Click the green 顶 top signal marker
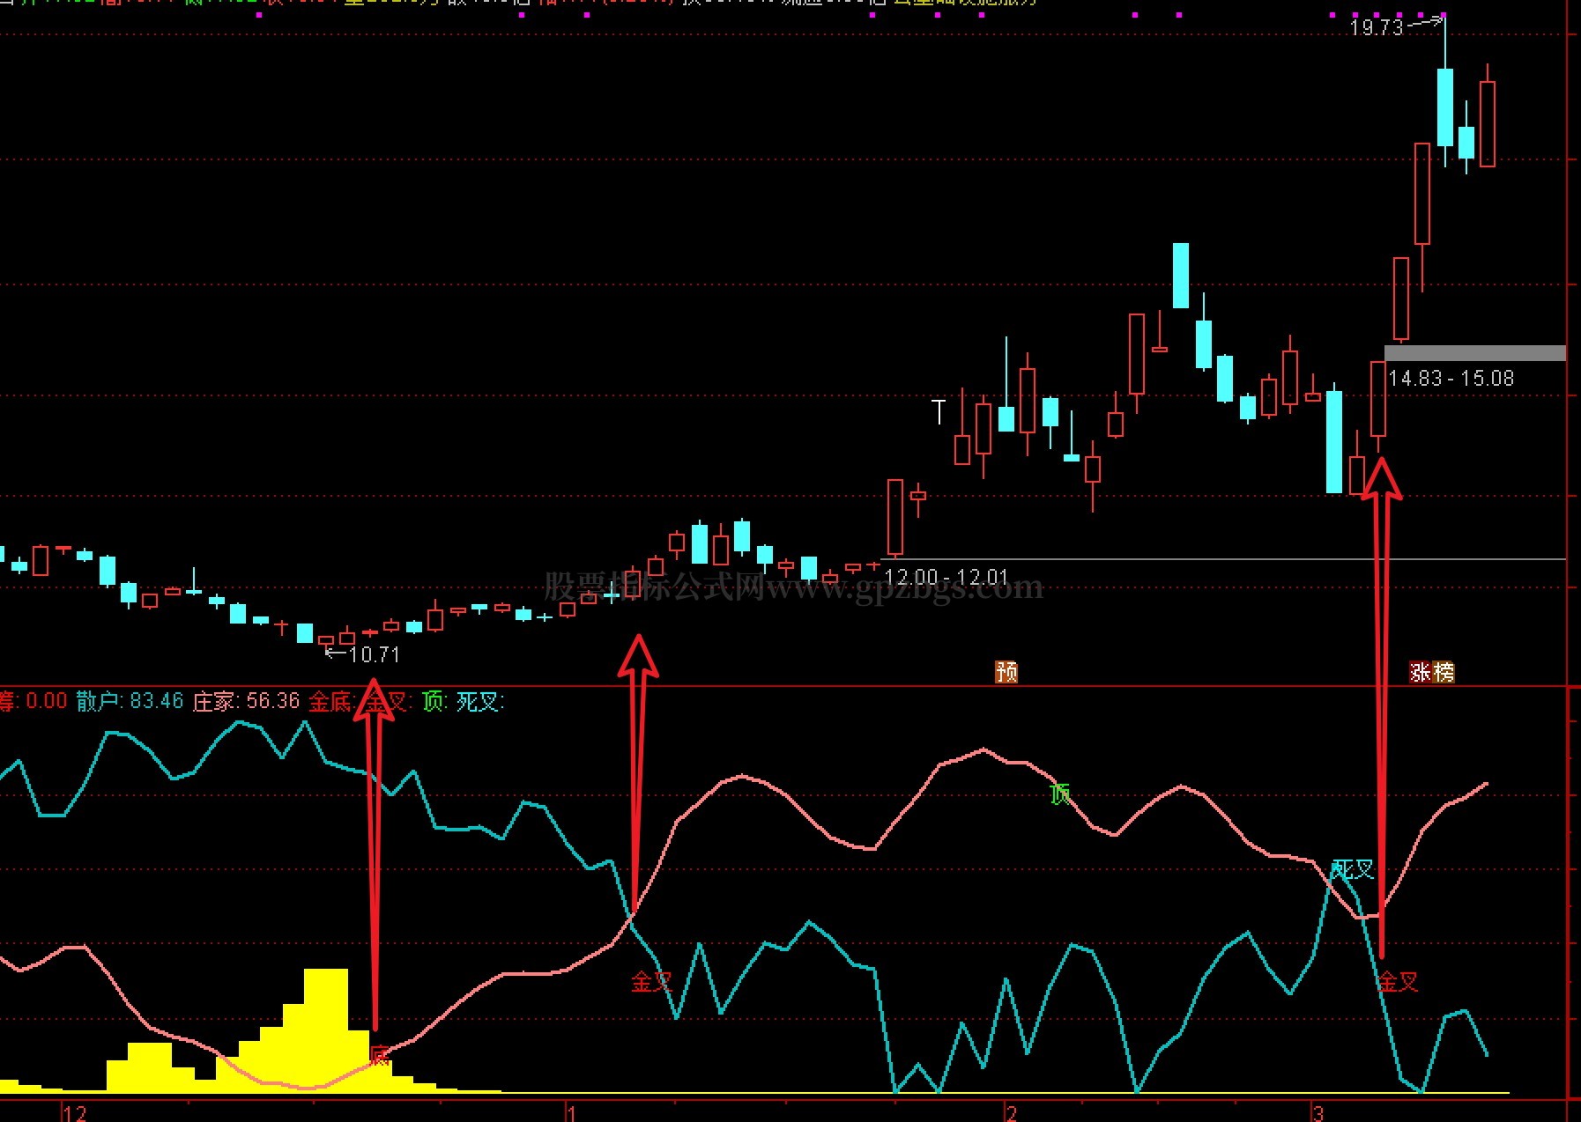Viewport: 1581px width, 1122px height. pyautogui.click(x=1059, y=794)
